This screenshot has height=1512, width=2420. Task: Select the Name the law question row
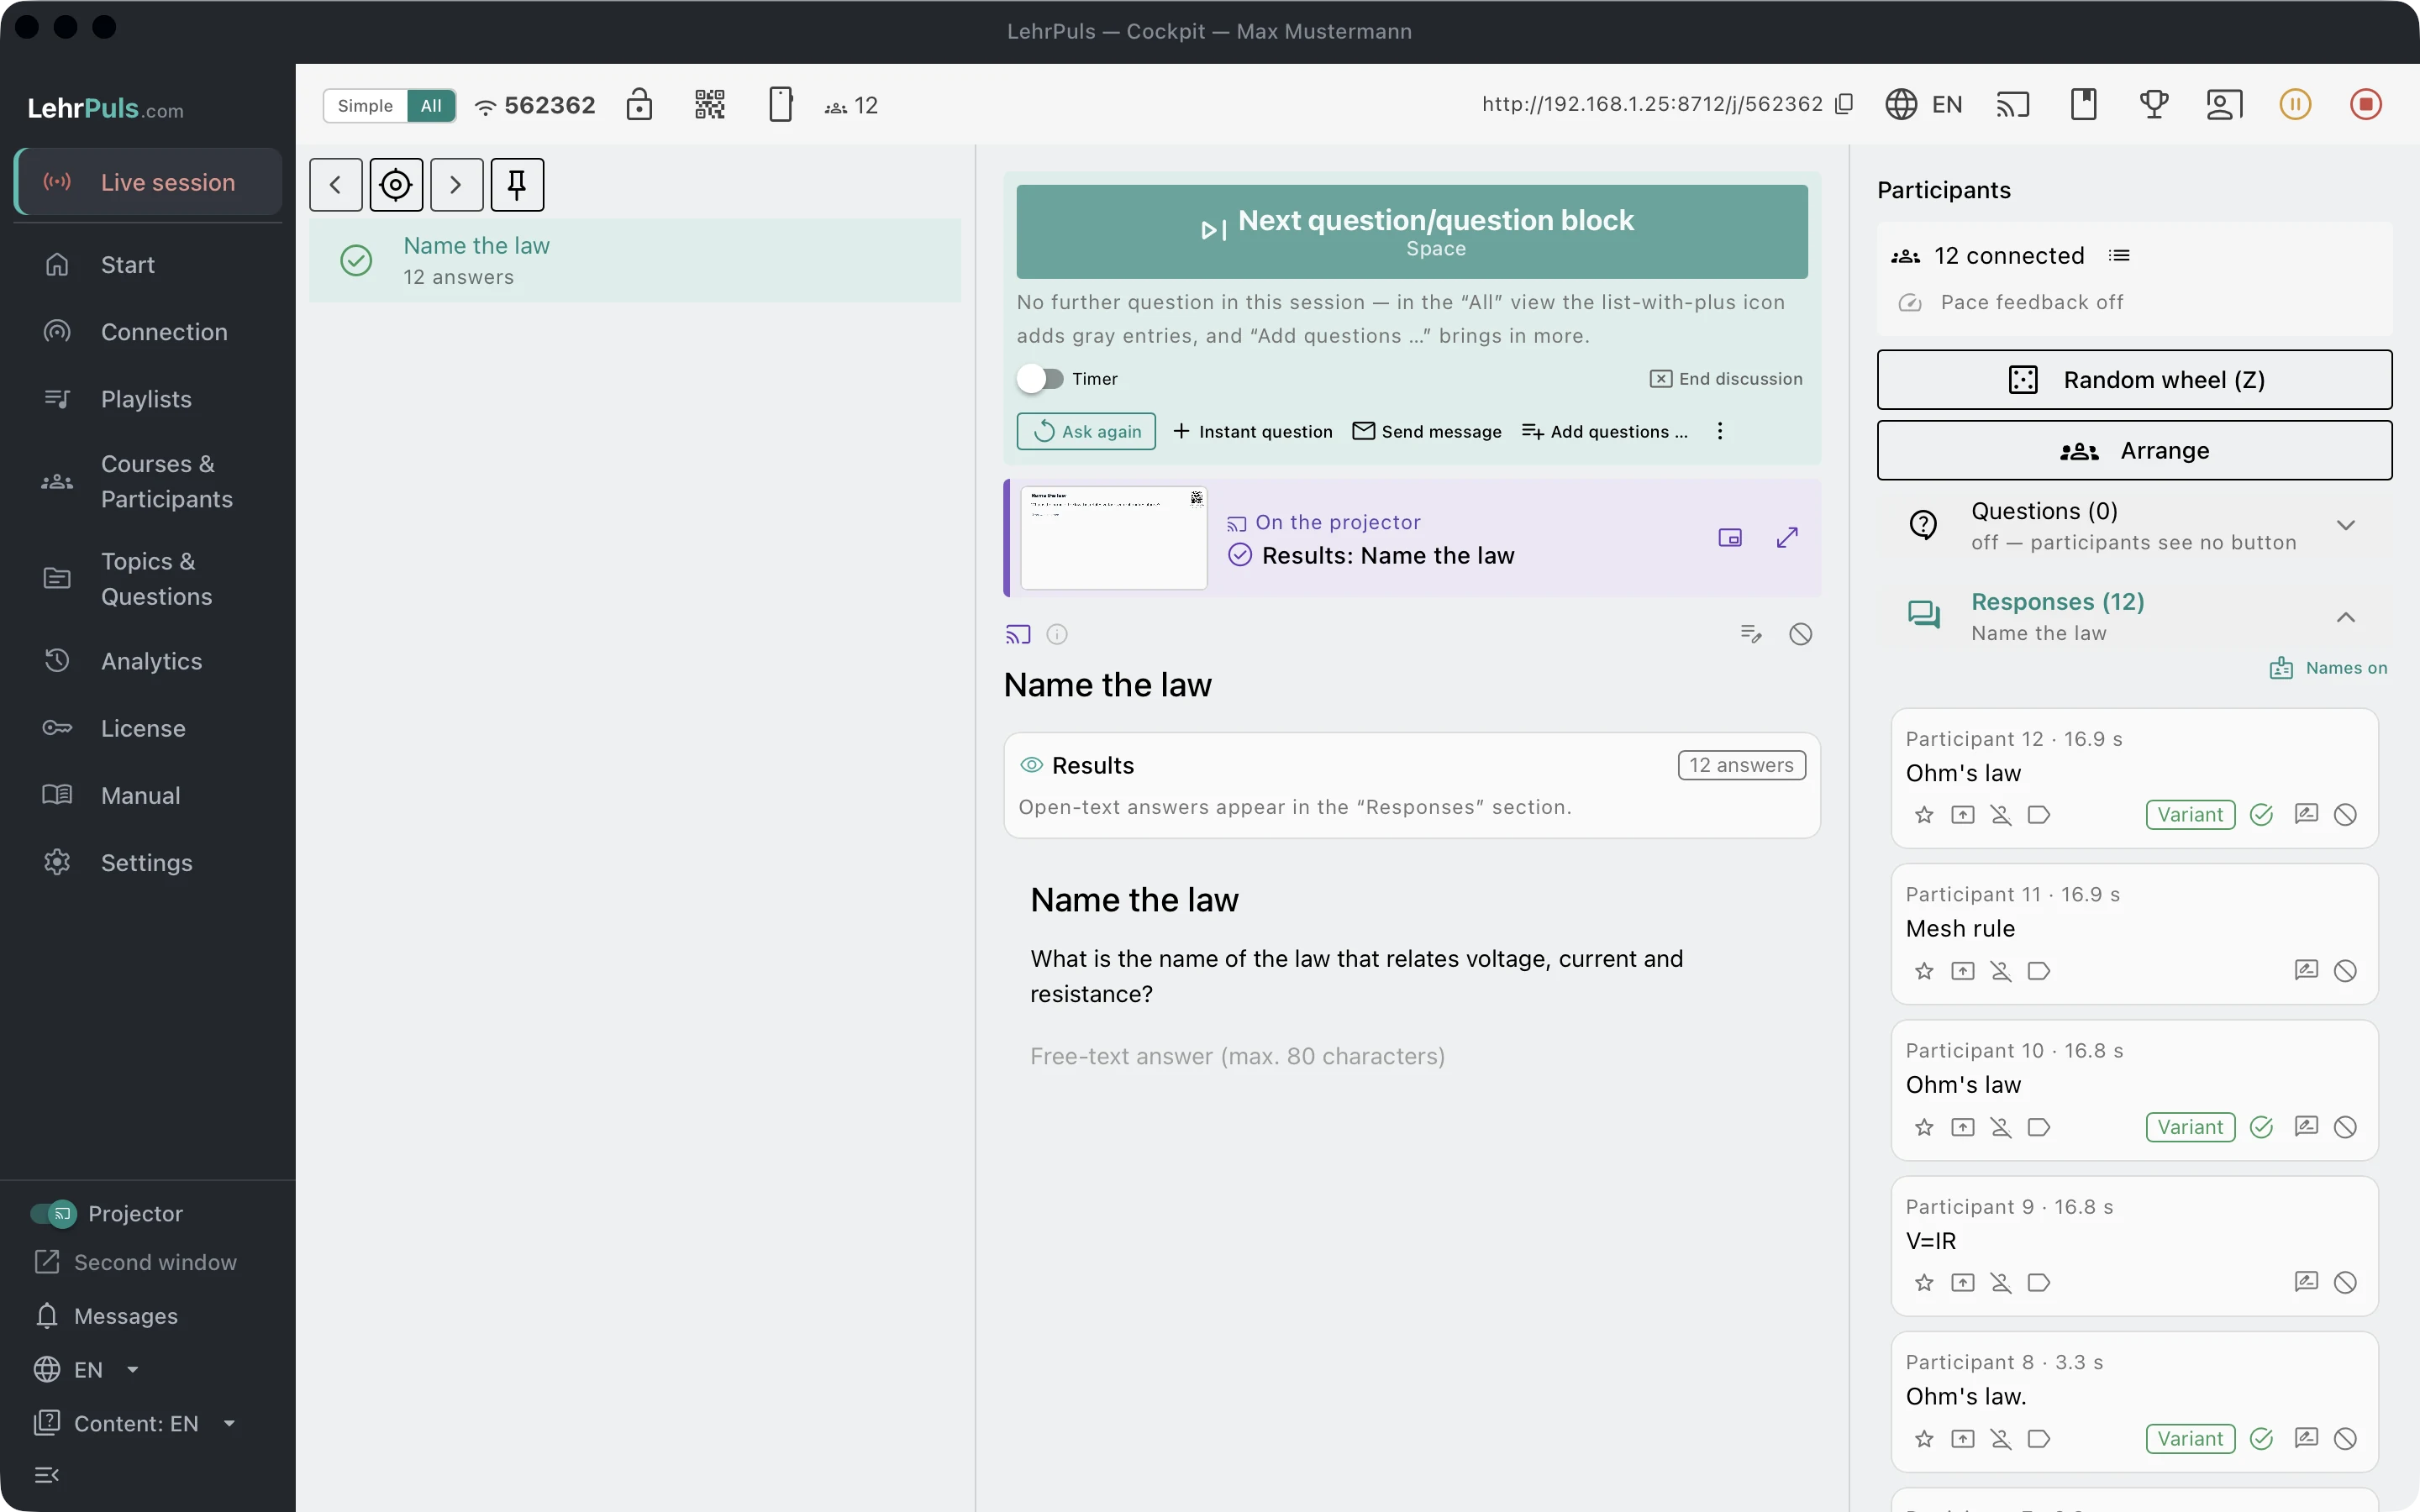[635, 261]
